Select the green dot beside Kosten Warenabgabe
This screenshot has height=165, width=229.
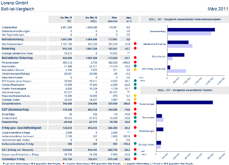(x=135, y=88)
